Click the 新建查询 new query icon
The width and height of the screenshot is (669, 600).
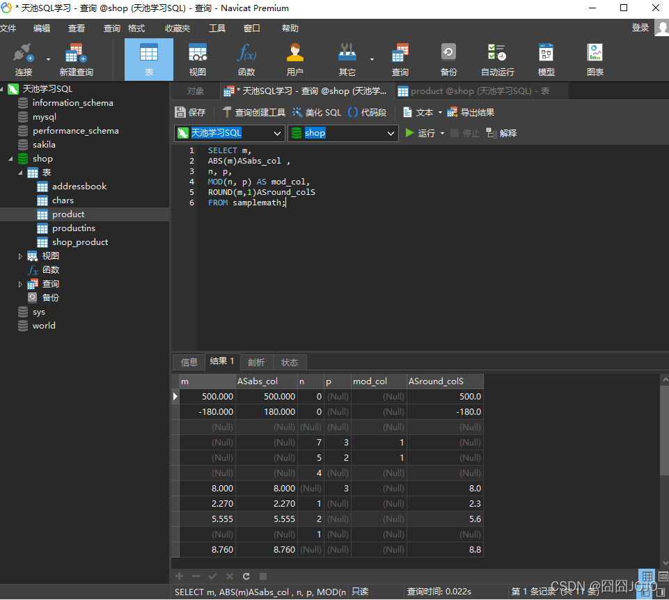coord(77,59)
